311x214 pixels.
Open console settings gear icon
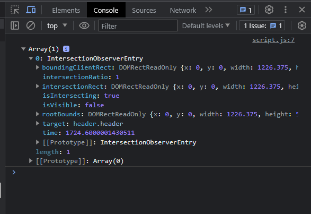point(301,25)
